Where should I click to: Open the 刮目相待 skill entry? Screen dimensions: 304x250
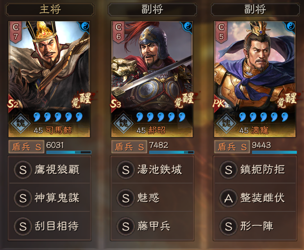50,226
